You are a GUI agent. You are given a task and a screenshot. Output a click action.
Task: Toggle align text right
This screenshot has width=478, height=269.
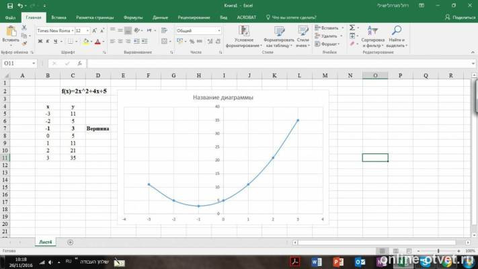(128, 41)
